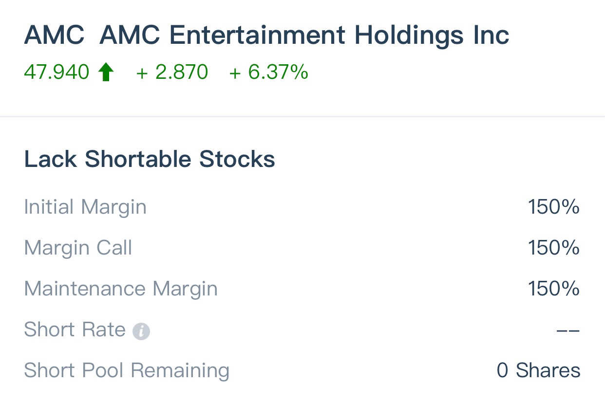Click the green up arrow icon
Image resolution: width=605 pixels, height=402 pixels.
pos(106,73)
